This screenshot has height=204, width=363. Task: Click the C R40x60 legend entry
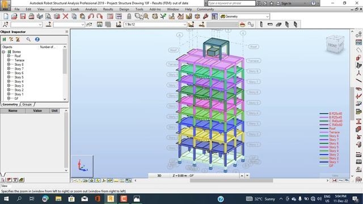(336, 125)
